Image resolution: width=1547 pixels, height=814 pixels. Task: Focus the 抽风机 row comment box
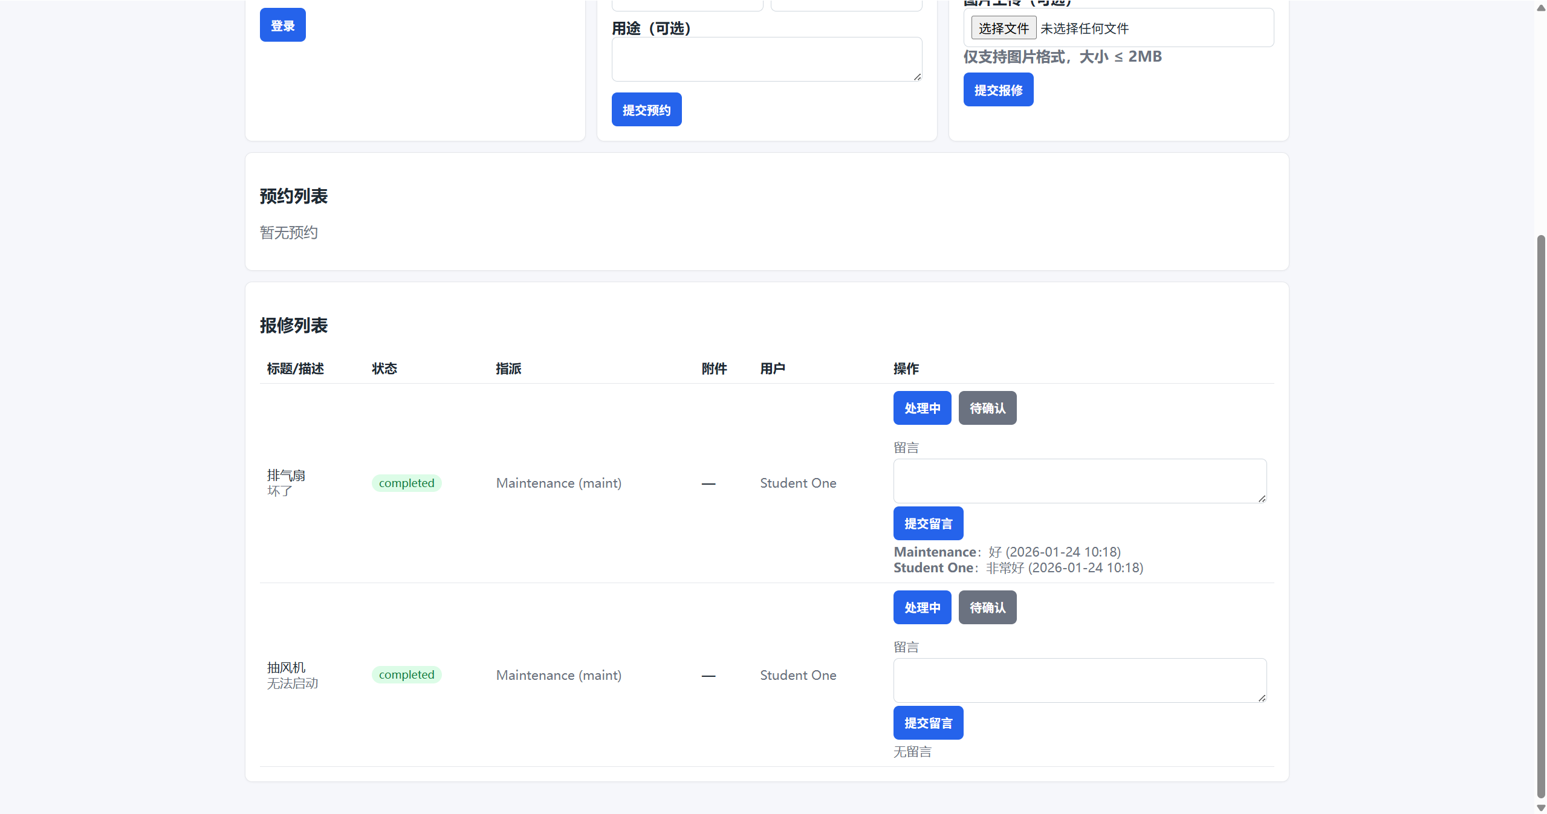(x=1079, y=680)
